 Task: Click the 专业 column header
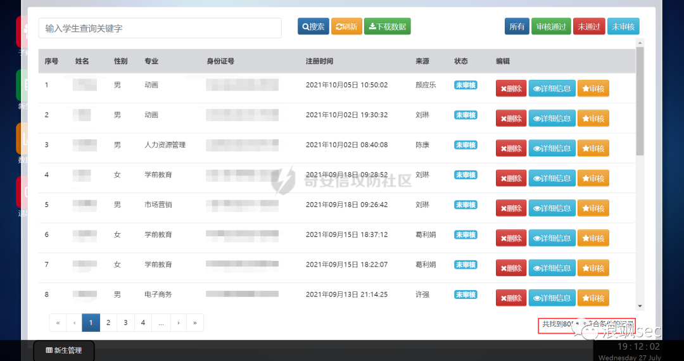coord(151,61)
